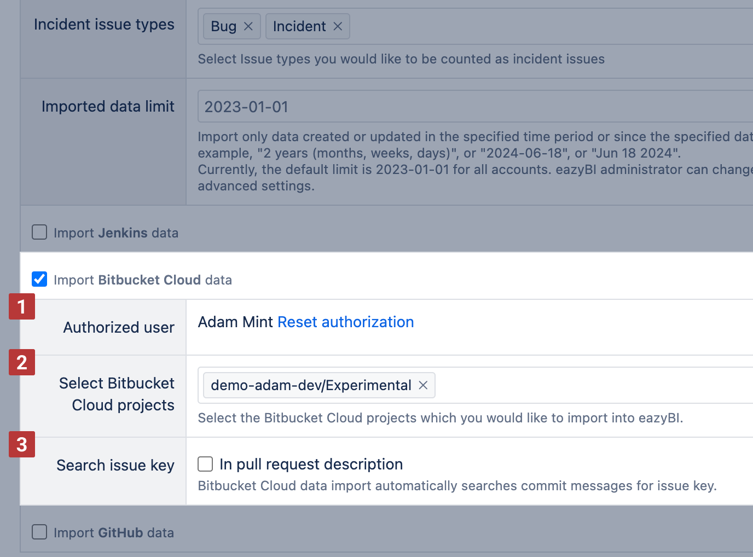
Task: Click the Import GitHub data label text
Action: (x=114, y=532)
